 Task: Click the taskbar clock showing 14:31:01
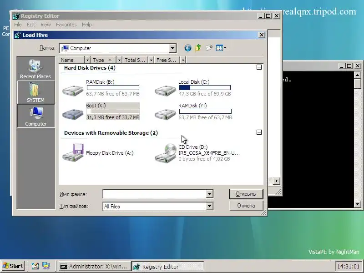(x=348, y=266)
